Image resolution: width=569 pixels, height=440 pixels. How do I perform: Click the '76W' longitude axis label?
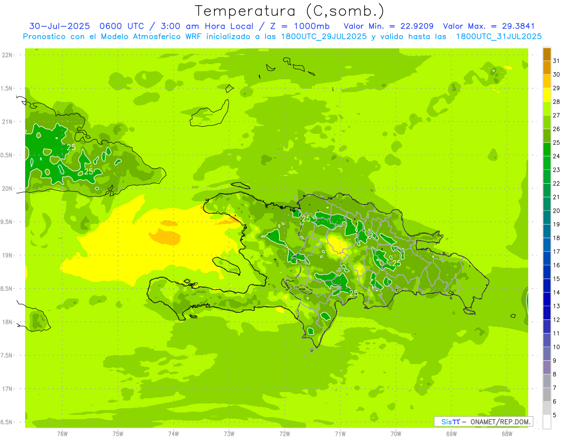[x=62, y=433]
